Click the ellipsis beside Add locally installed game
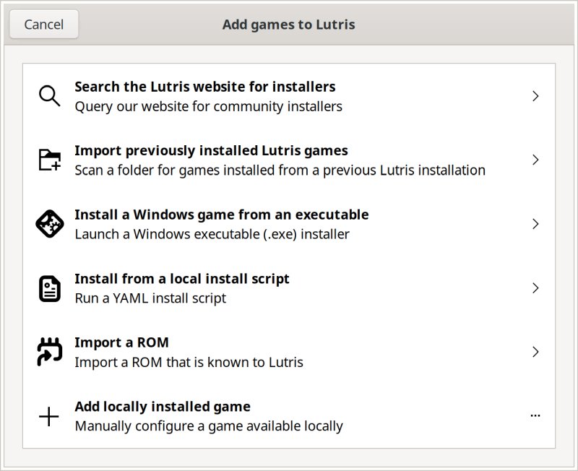The height and width of the screenshot is (471, 578). [535, 416]
